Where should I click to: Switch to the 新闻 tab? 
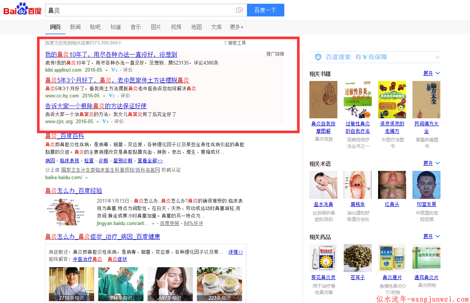point(75,27)
